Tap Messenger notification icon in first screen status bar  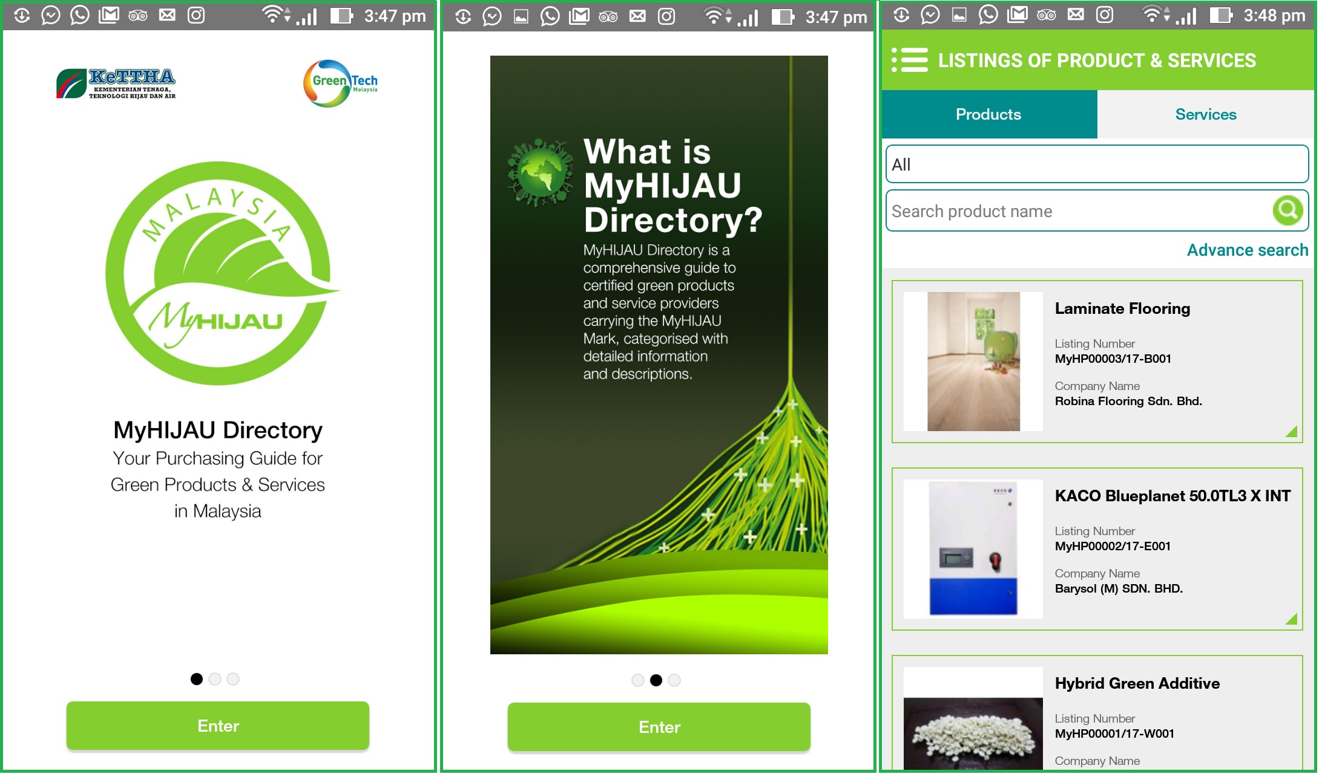(x=51, y=15)
